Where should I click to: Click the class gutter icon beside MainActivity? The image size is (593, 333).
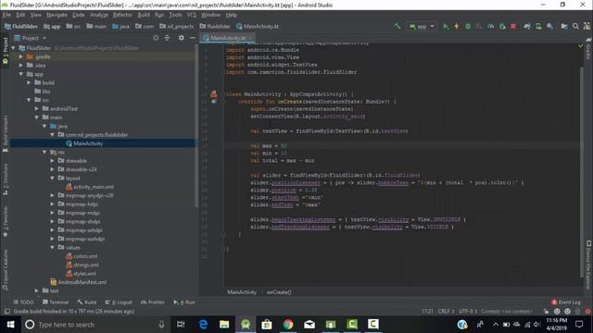[x=214, y=94]
